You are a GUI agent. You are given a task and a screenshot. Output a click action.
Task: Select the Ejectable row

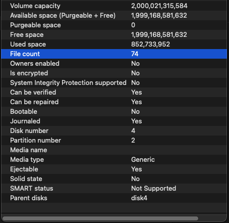click(x=114, y=169)
